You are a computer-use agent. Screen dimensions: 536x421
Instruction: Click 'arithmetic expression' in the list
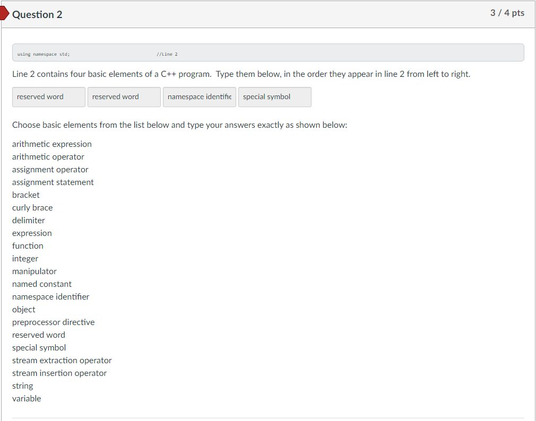point(52,144)
